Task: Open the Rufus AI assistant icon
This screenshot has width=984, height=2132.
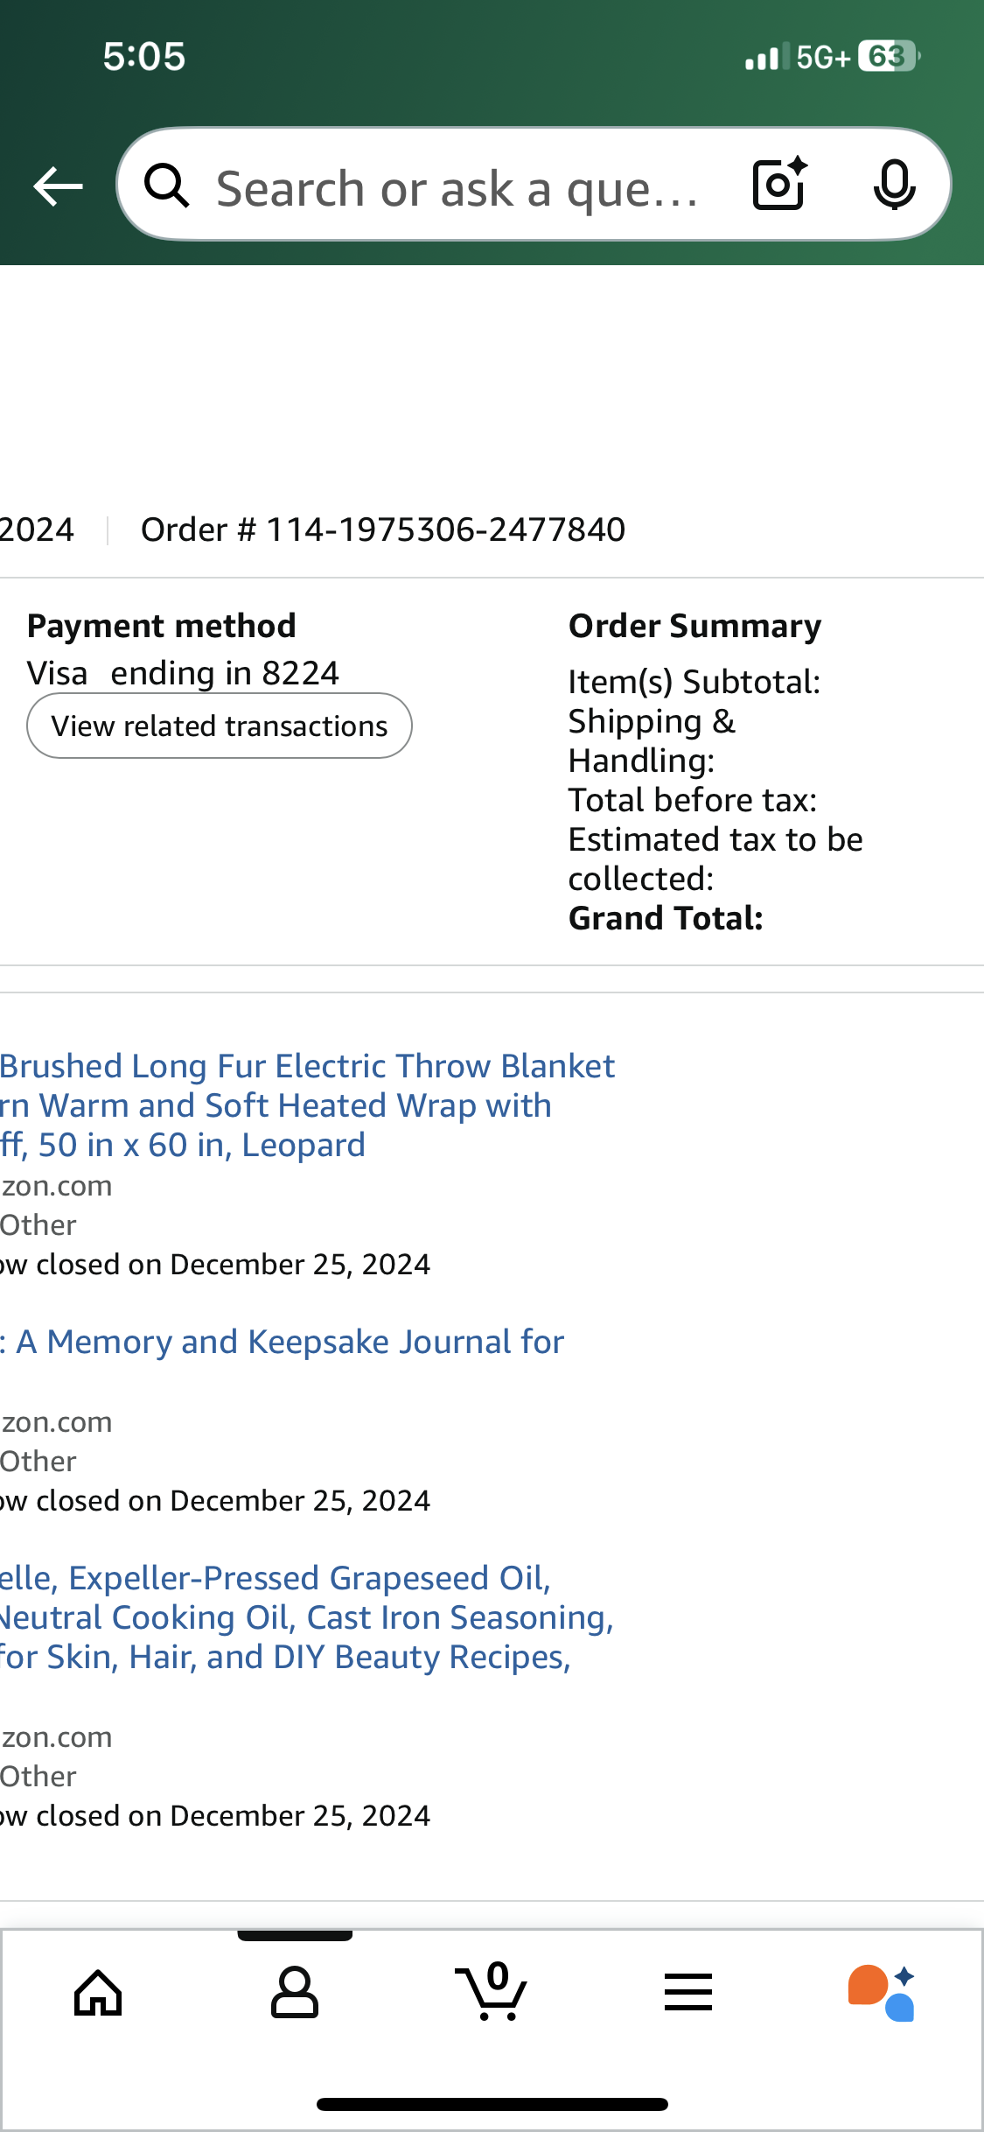Action: pos(882,1993)
